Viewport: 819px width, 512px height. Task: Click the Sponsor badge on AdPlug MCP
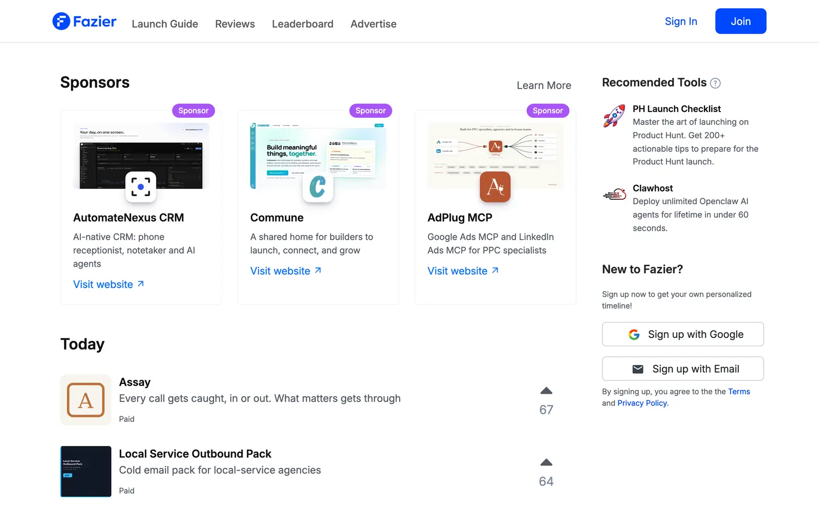tap(548, 111)
